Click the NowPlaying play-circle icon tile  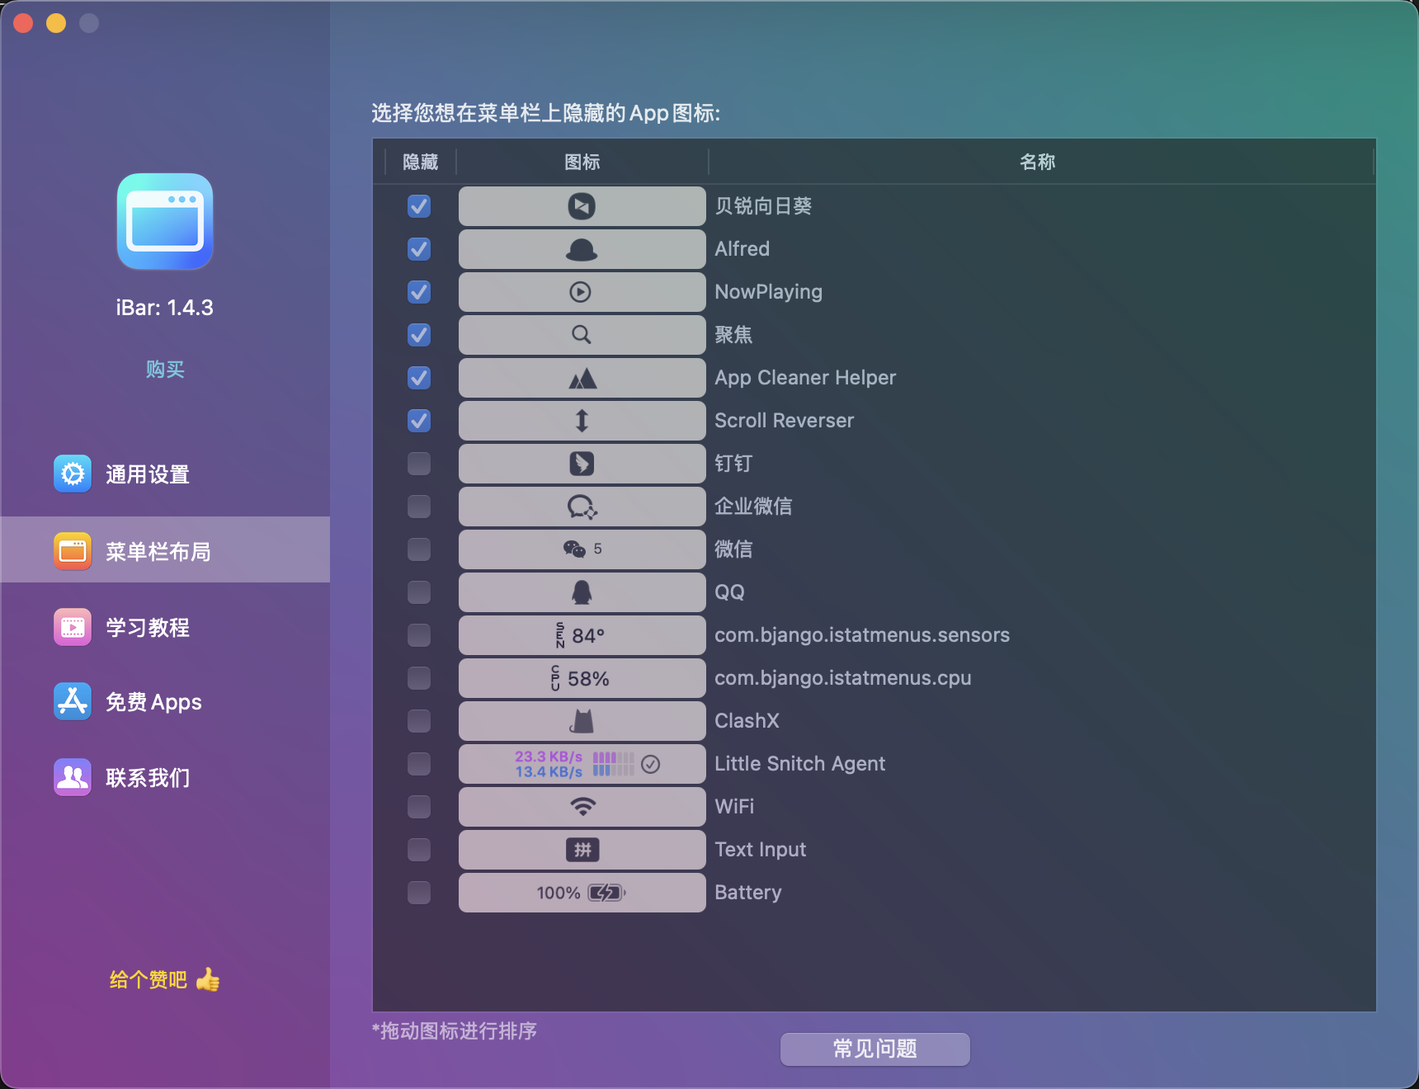582,292
